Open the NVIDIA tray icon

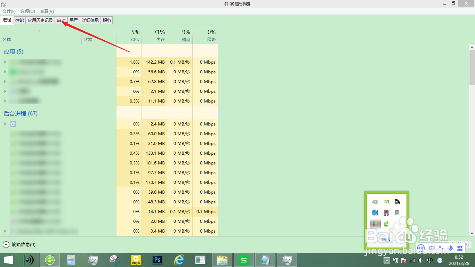tap(386, 202)
